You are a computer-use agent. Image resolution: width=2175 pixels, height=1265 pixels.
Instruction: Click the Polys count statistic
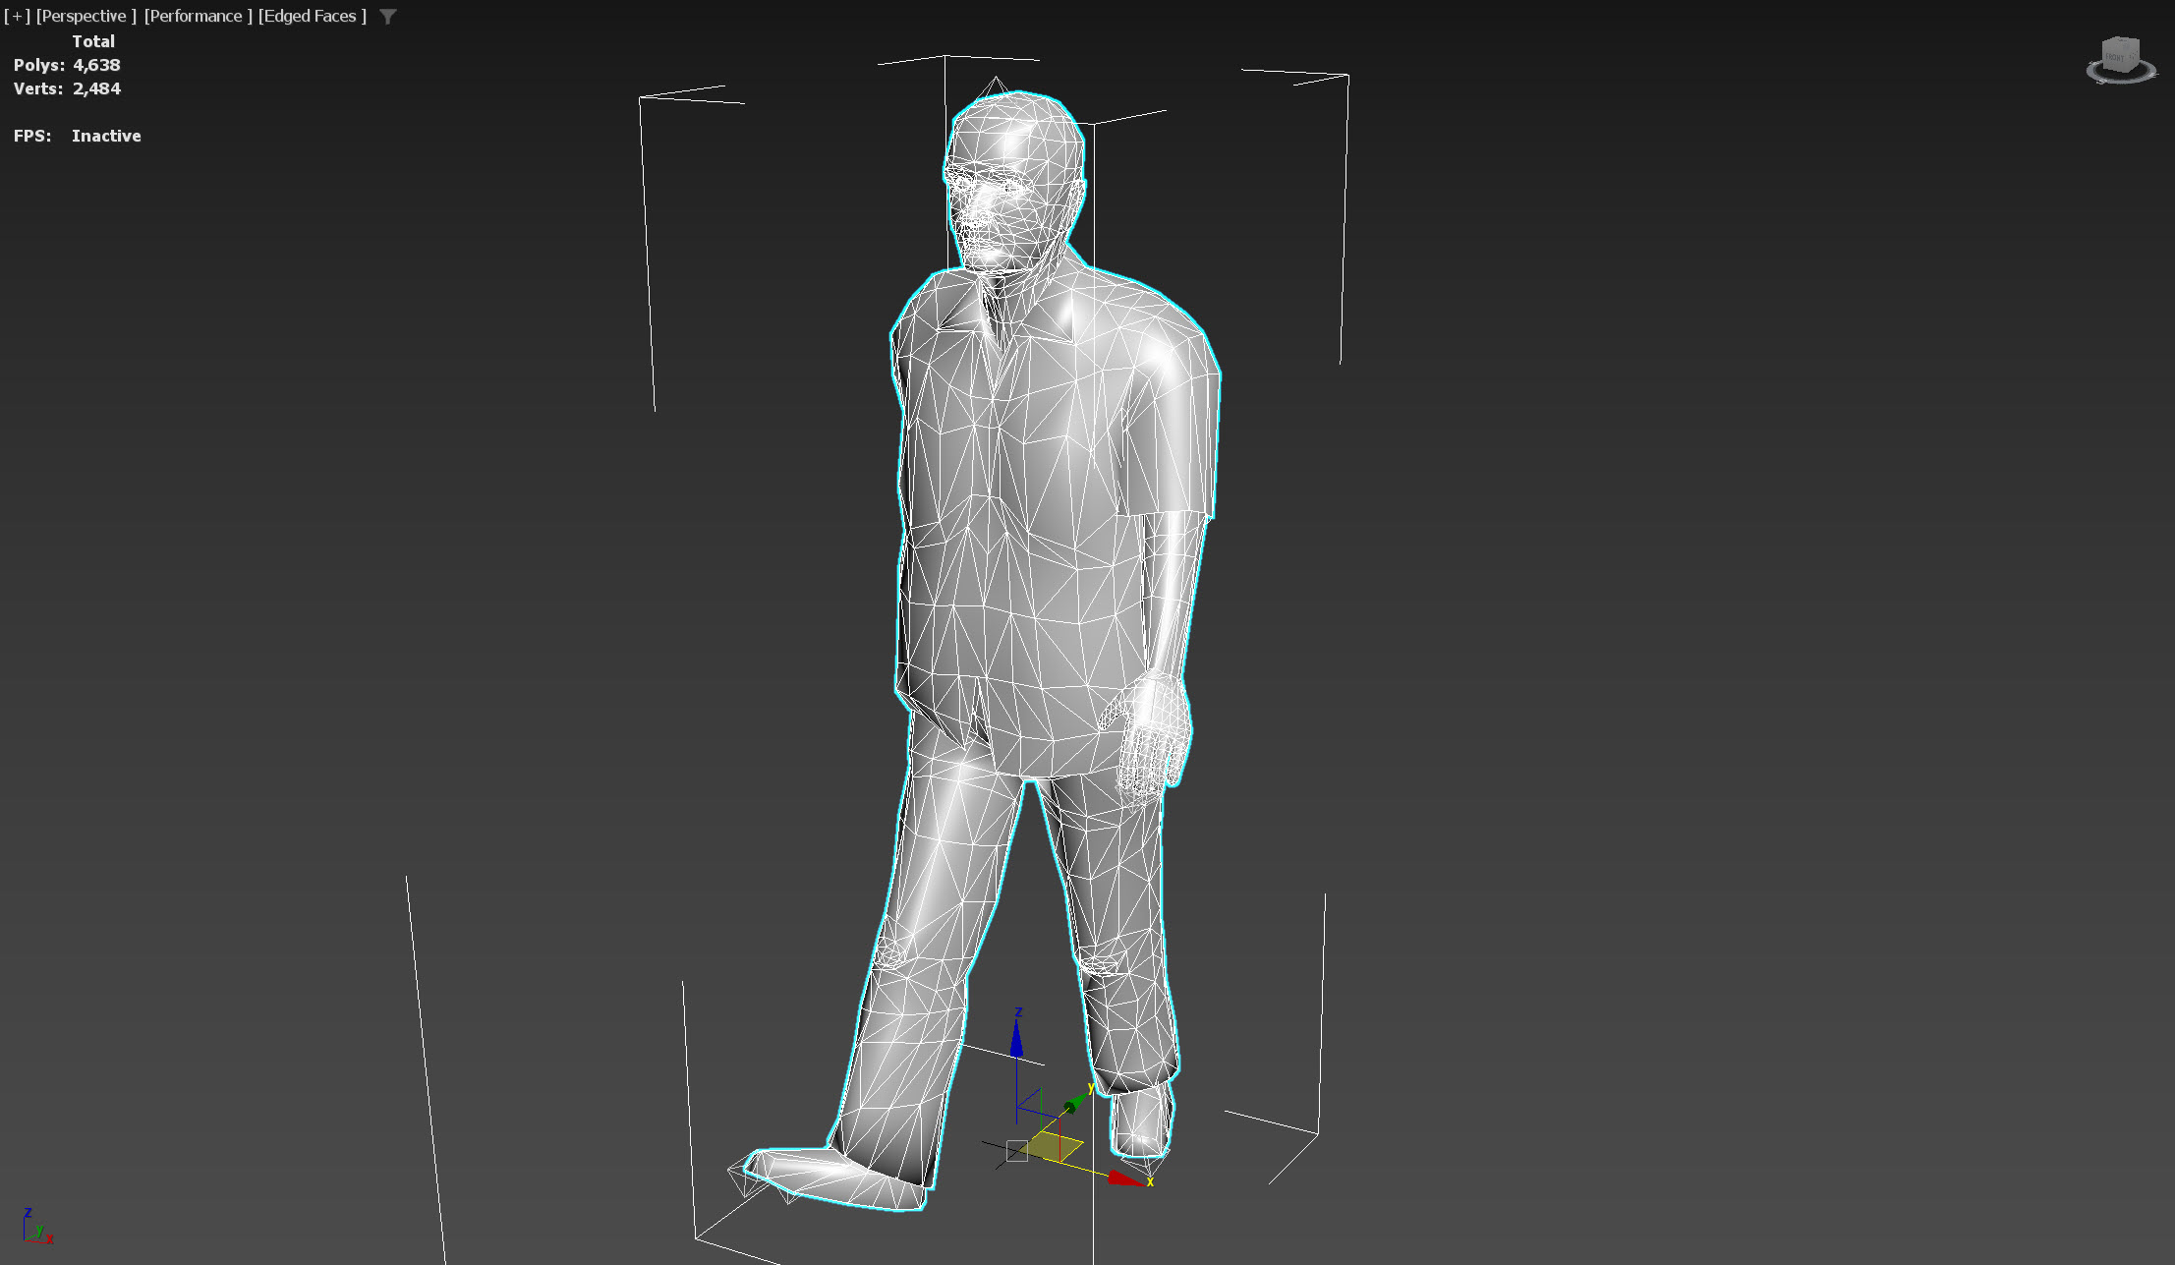(x=67, y=65)
